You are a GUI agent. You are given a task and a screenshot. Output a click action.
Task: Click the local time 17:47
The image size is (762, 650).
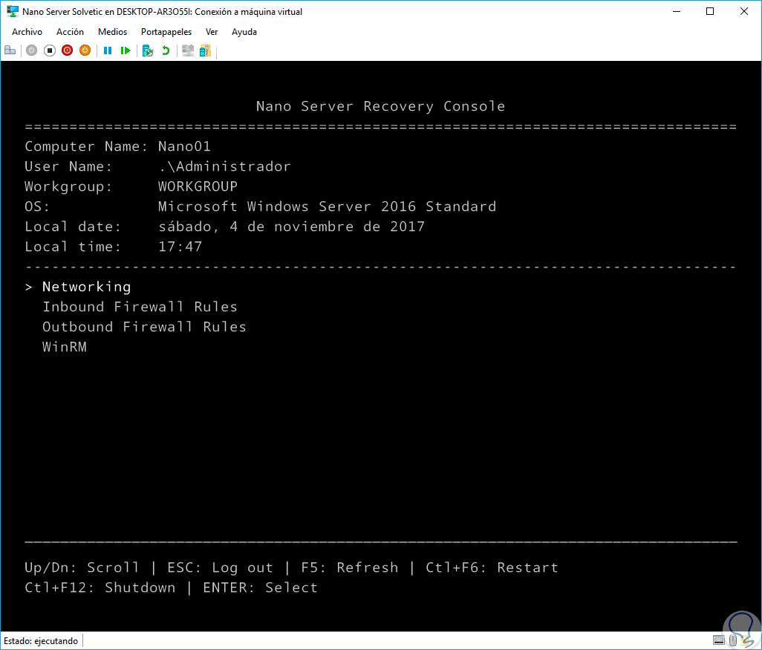(180, 247)
